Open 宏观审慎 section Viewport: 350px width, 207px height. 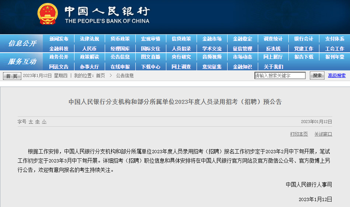(x=151, y=39)
